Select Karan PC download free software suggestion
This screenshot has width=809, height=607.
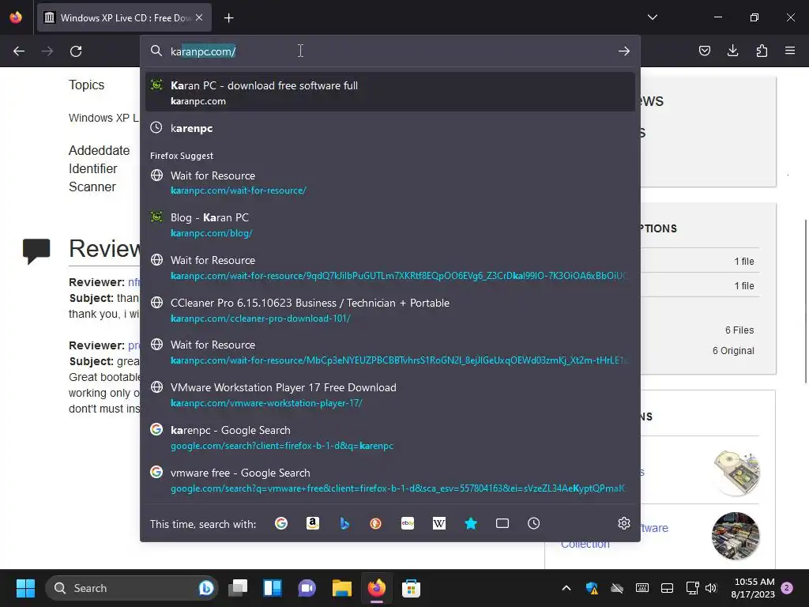(390, 92)
